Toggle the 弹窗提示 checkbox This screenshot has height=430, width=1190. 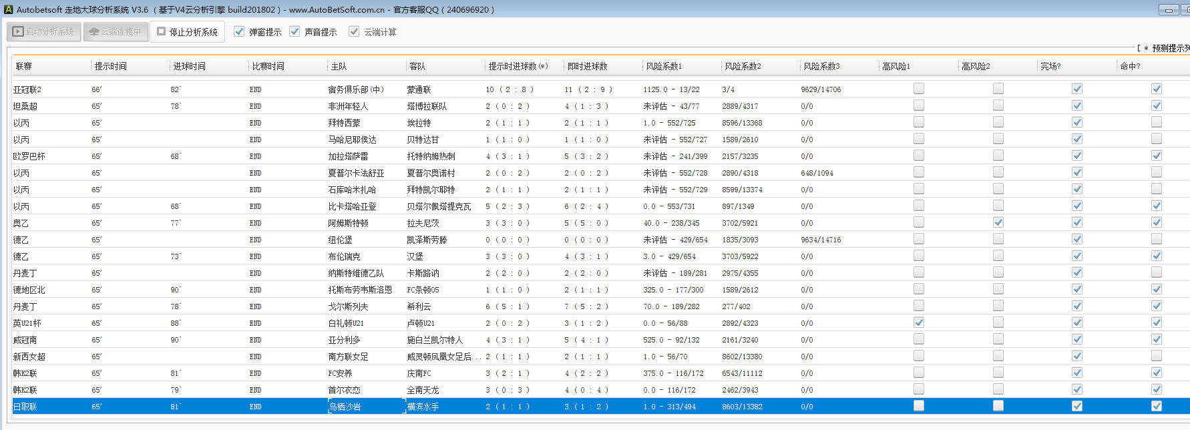[x=239, y=31]
